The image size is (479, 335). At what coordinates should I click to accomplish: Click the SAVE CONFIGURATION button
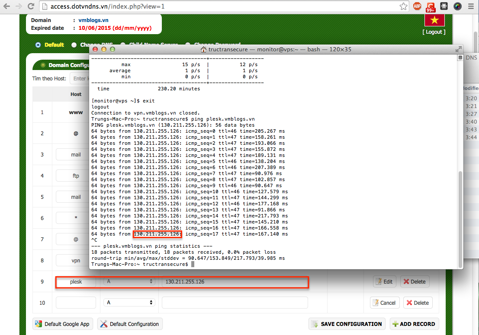(347, 324)
